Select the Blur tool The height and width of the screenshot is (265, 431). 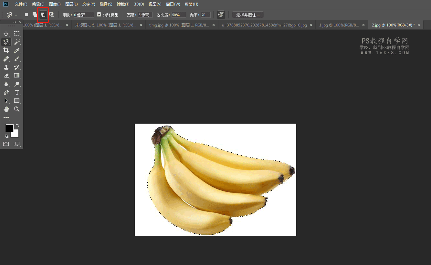6,84
